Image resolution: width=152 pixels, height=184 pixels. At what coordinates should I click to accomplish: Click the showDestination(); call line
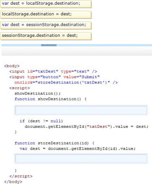(x=38, y=94)
